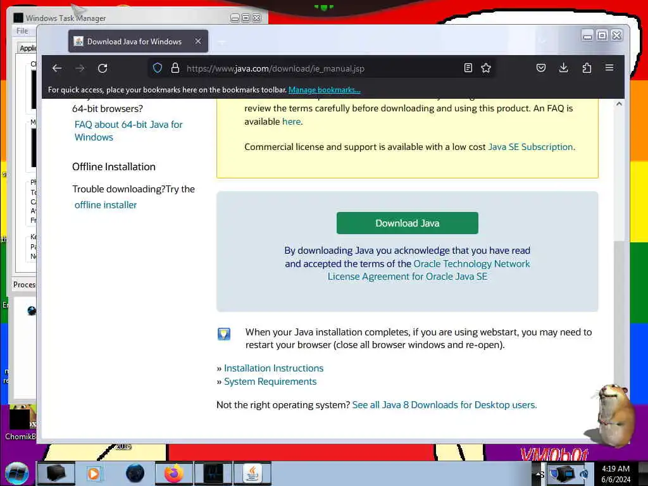Screen dimensions: 648x486
Task: Show hidden system tray icons
Action: 539,473
